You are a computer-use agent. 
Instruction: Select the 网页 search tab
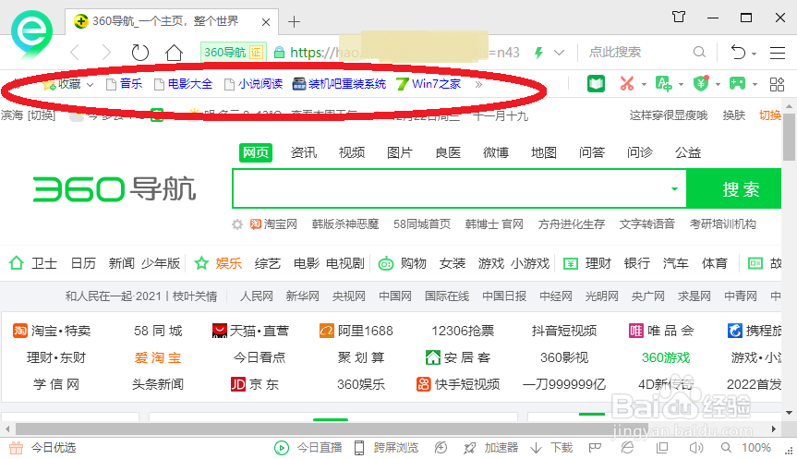256,152
